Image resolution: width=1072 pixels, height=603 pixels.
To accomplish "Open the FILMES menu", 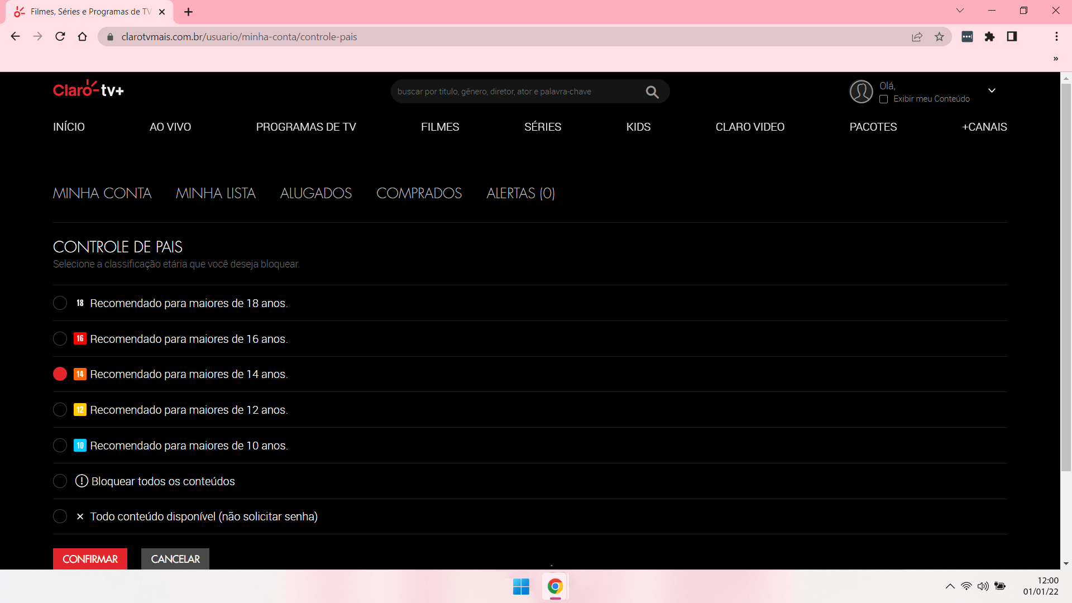I will [440, 127].
